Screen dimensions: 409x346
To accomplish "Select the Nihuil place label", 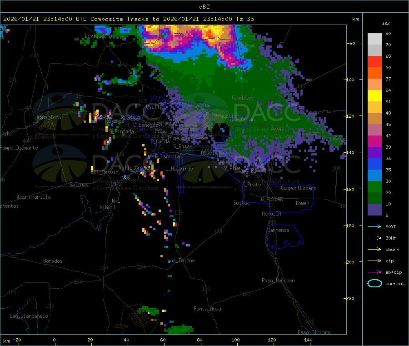I will (x=107, y=207).
